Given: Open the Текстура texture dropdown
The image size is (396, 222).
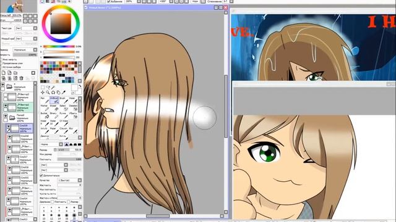Looking at the screenshot, I should coord(26,28).
